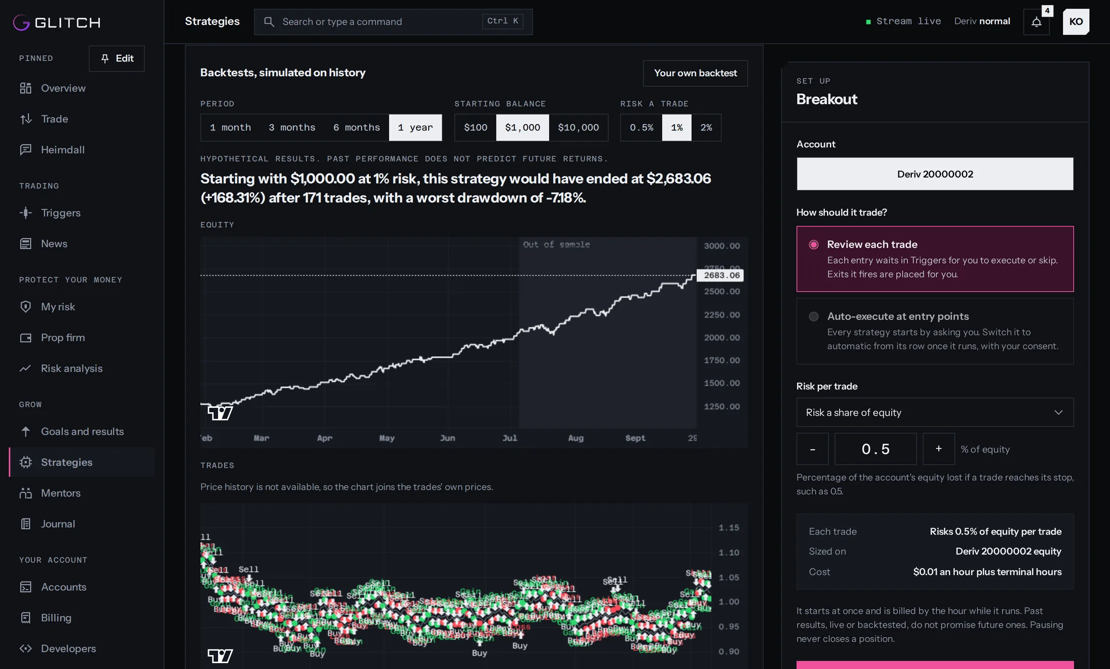Set backtest period to 1 year
1110x669 pixels.
pos(415,128)
